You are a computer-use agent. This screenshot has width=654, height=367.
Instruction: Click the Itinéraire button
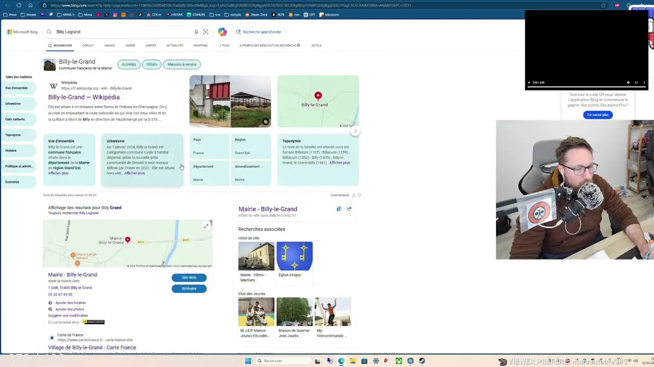point(189,289)
